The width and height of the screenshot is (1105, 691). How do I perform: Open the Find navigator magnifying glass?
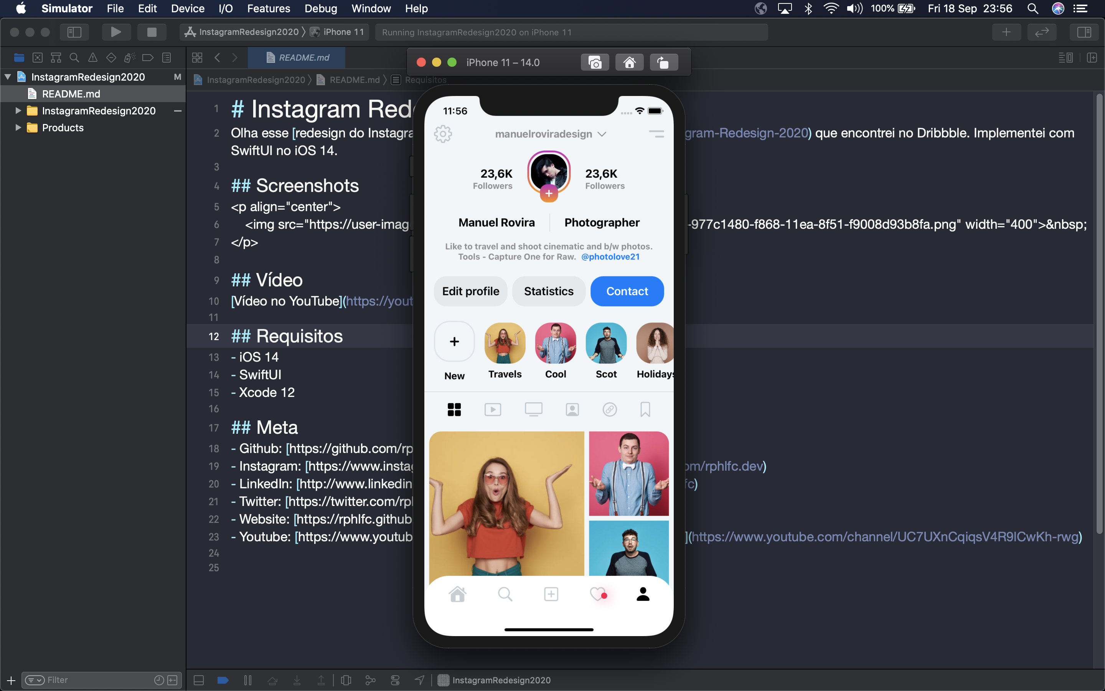pos(74,57)
